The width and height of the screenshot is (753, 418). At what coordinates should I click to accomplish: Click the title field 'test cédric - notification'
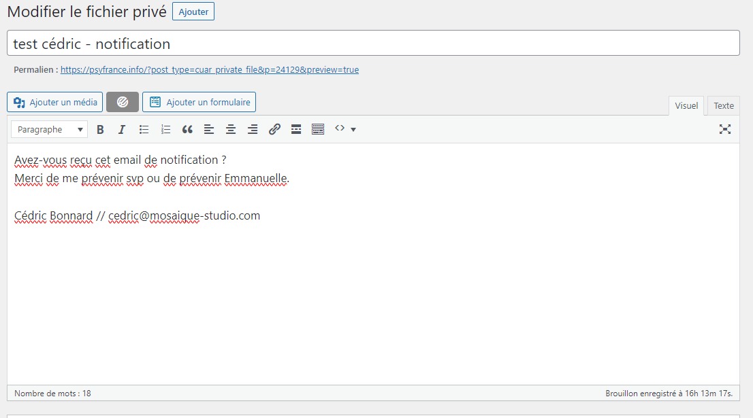[373, 43]
